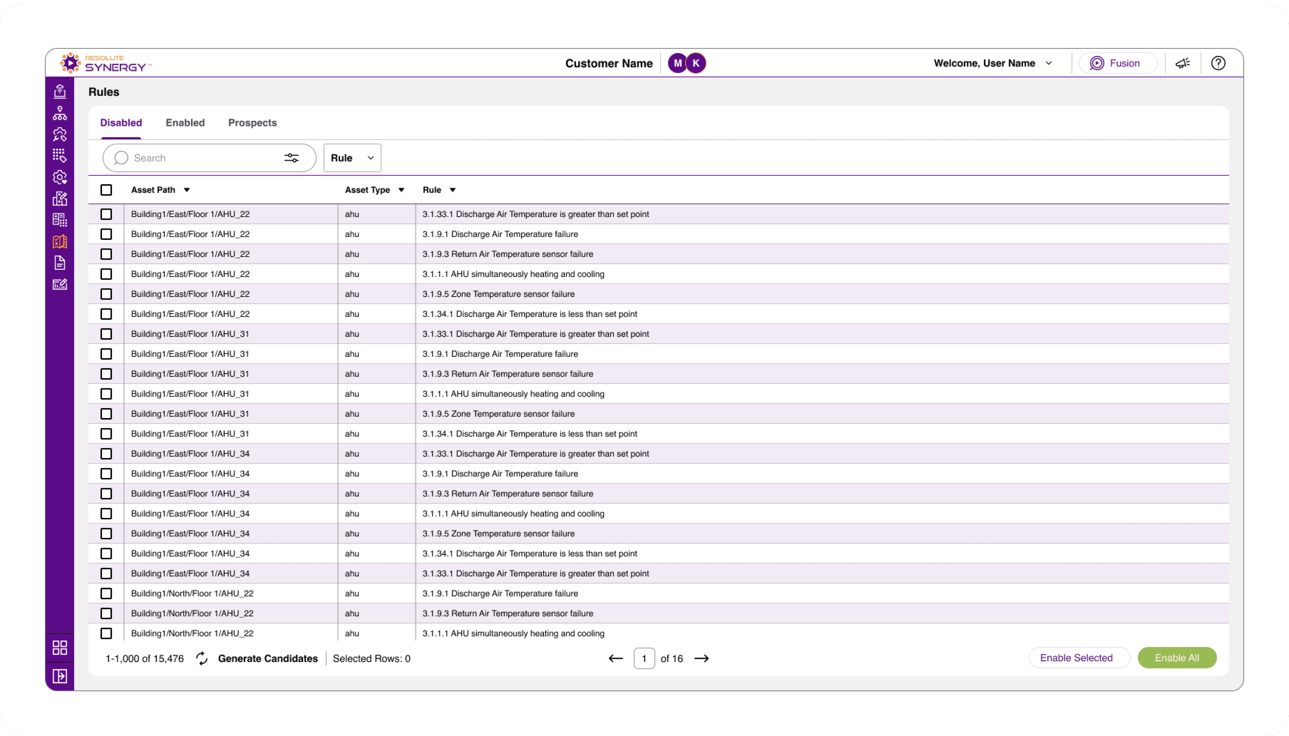This screenshot has height=736, width=1289.
Task: Check the first AHU_22 Discharge Air greater row
Action: point(106,214)
